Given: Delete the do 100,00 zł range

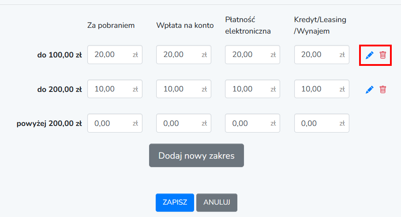Looking at the screenshot, I should click(383, 55).
